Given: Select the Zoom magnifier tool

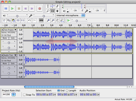Looking at the screenshot, I should tap(48, 11).
